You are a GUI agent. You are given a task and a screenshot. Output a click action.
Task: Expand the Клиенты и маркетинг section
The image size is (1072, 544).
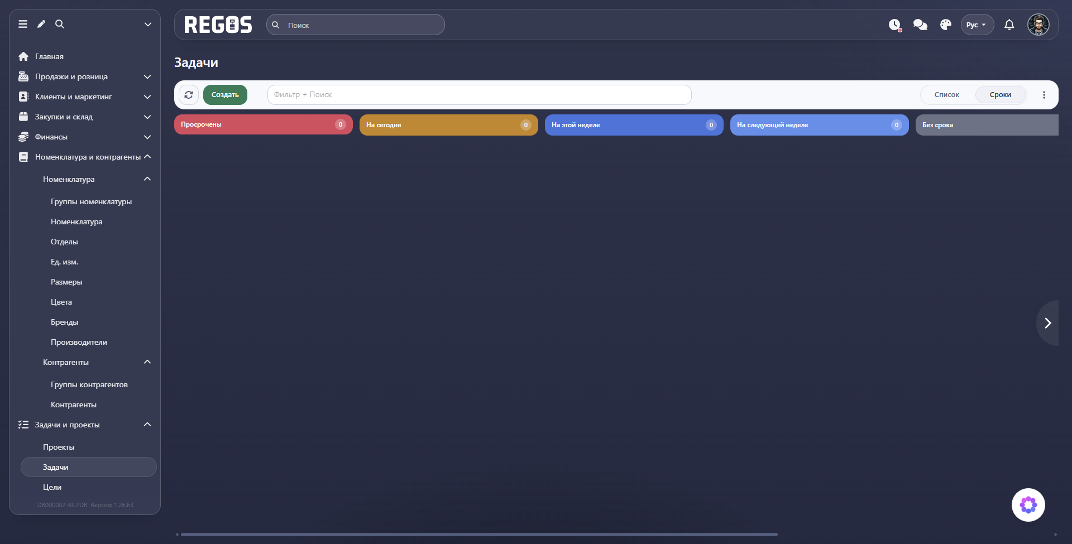(85, 97)
